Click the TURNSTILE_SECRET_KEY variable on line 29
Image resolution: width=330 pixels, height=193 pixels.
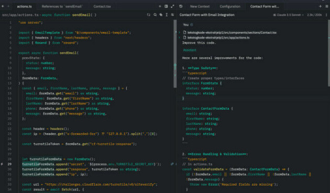(x=135, y=164)
